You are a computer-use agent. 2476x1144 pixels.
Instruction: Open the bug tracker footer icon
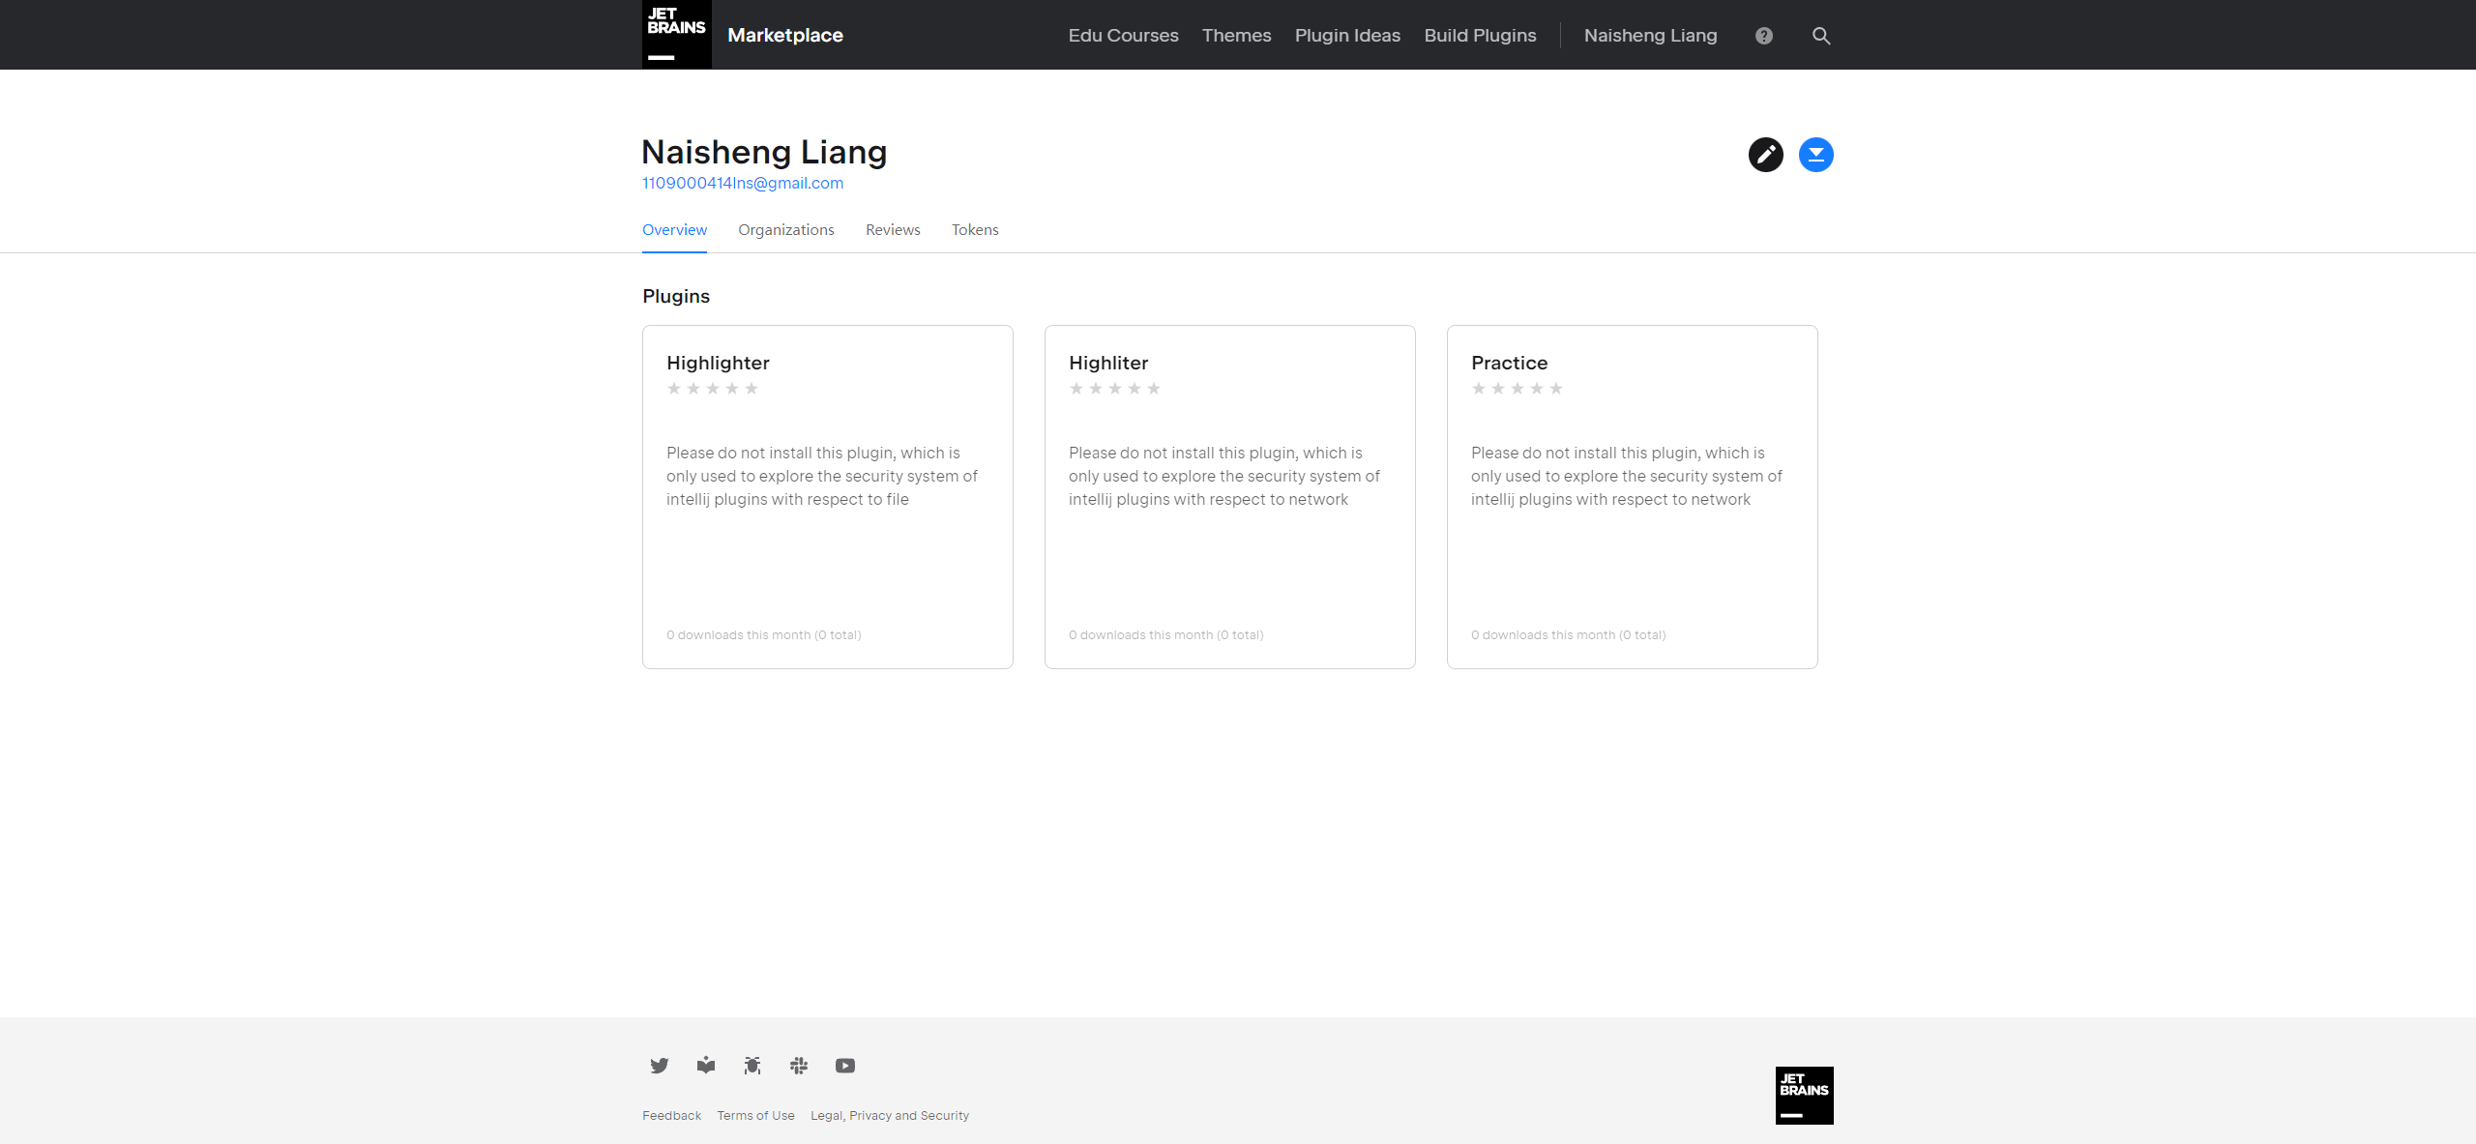coord(752,1066)
